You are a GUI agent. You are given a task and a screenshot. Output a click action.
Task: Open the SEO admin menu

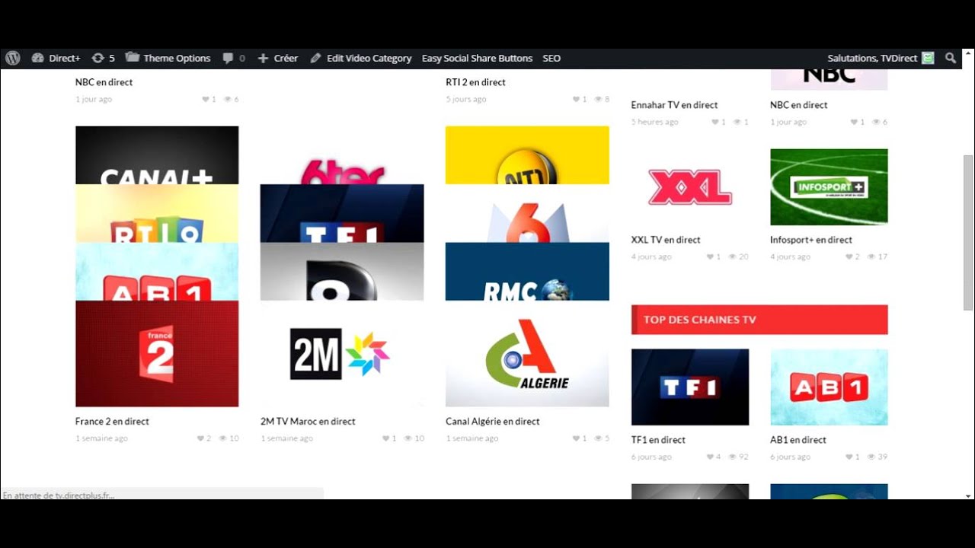(x=551, y=58)
